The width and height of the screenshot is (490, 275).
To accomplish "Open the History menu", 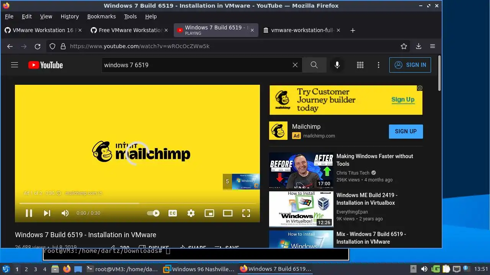I will [70, 16].
